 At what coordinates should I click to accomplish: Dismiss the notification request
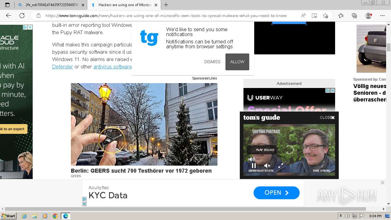212,62
